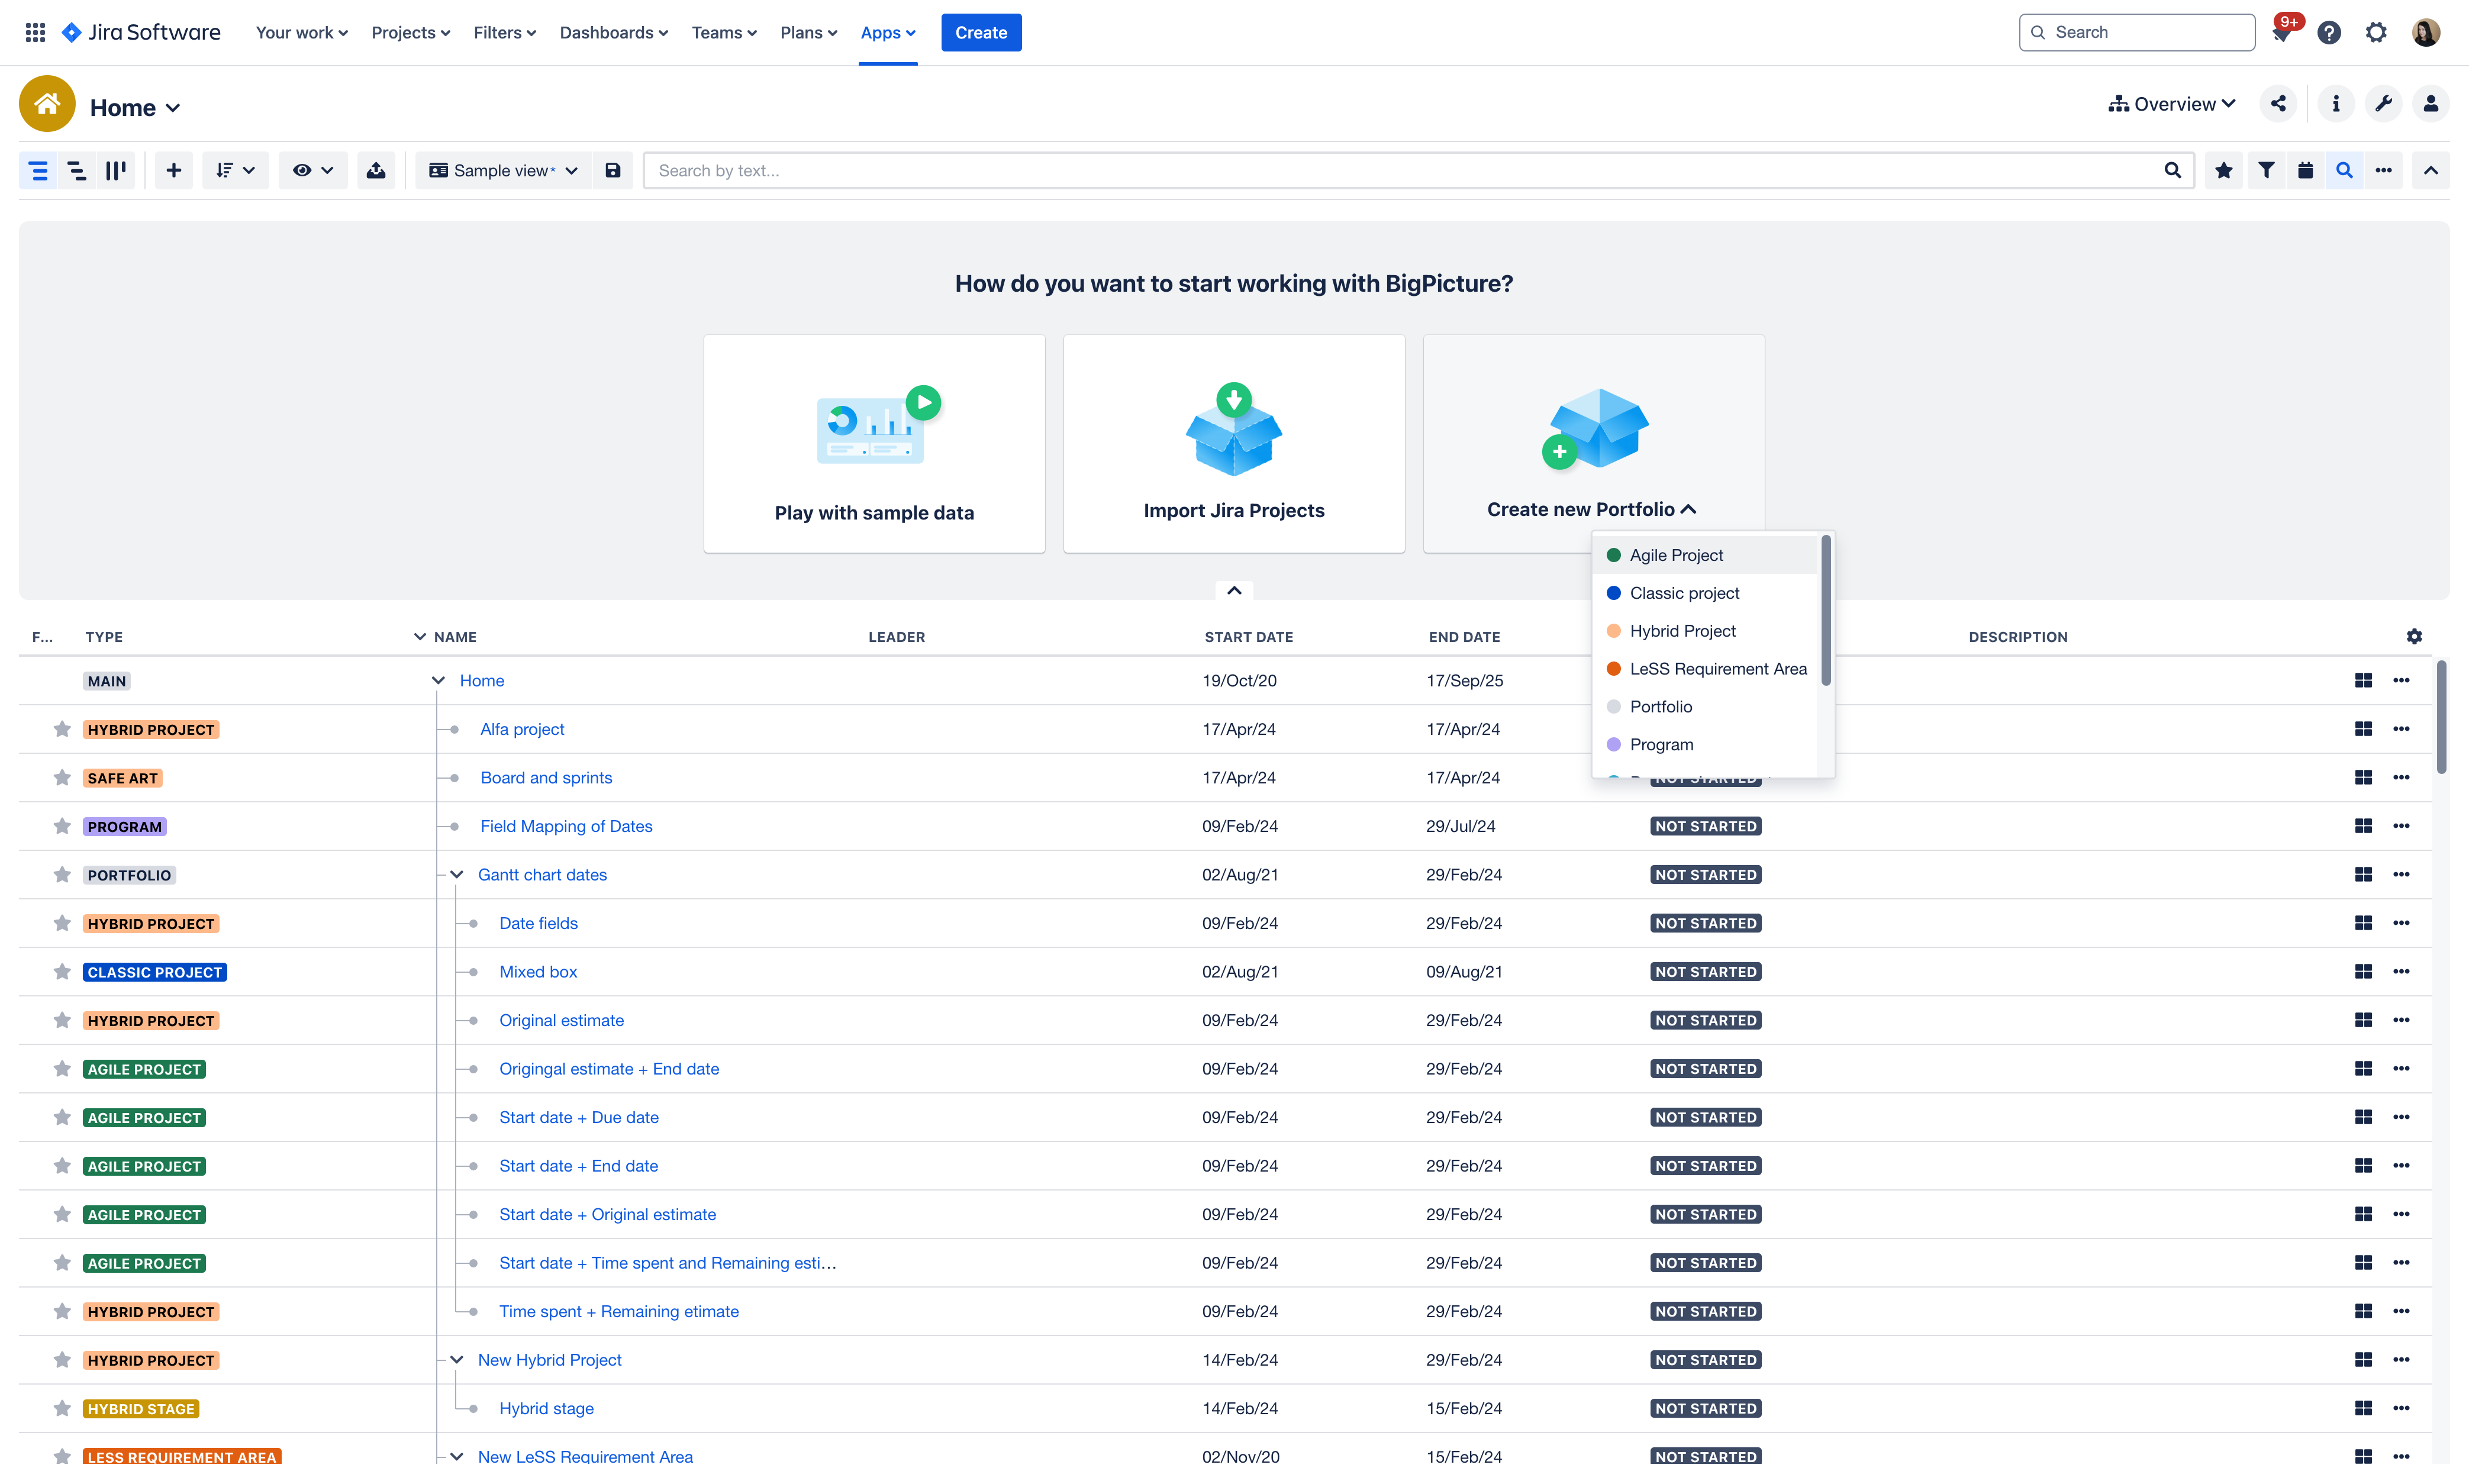Screen dimensions: 2469x1484
Task: Open the filter funnel icon
Action: (x=2266, y=170)
